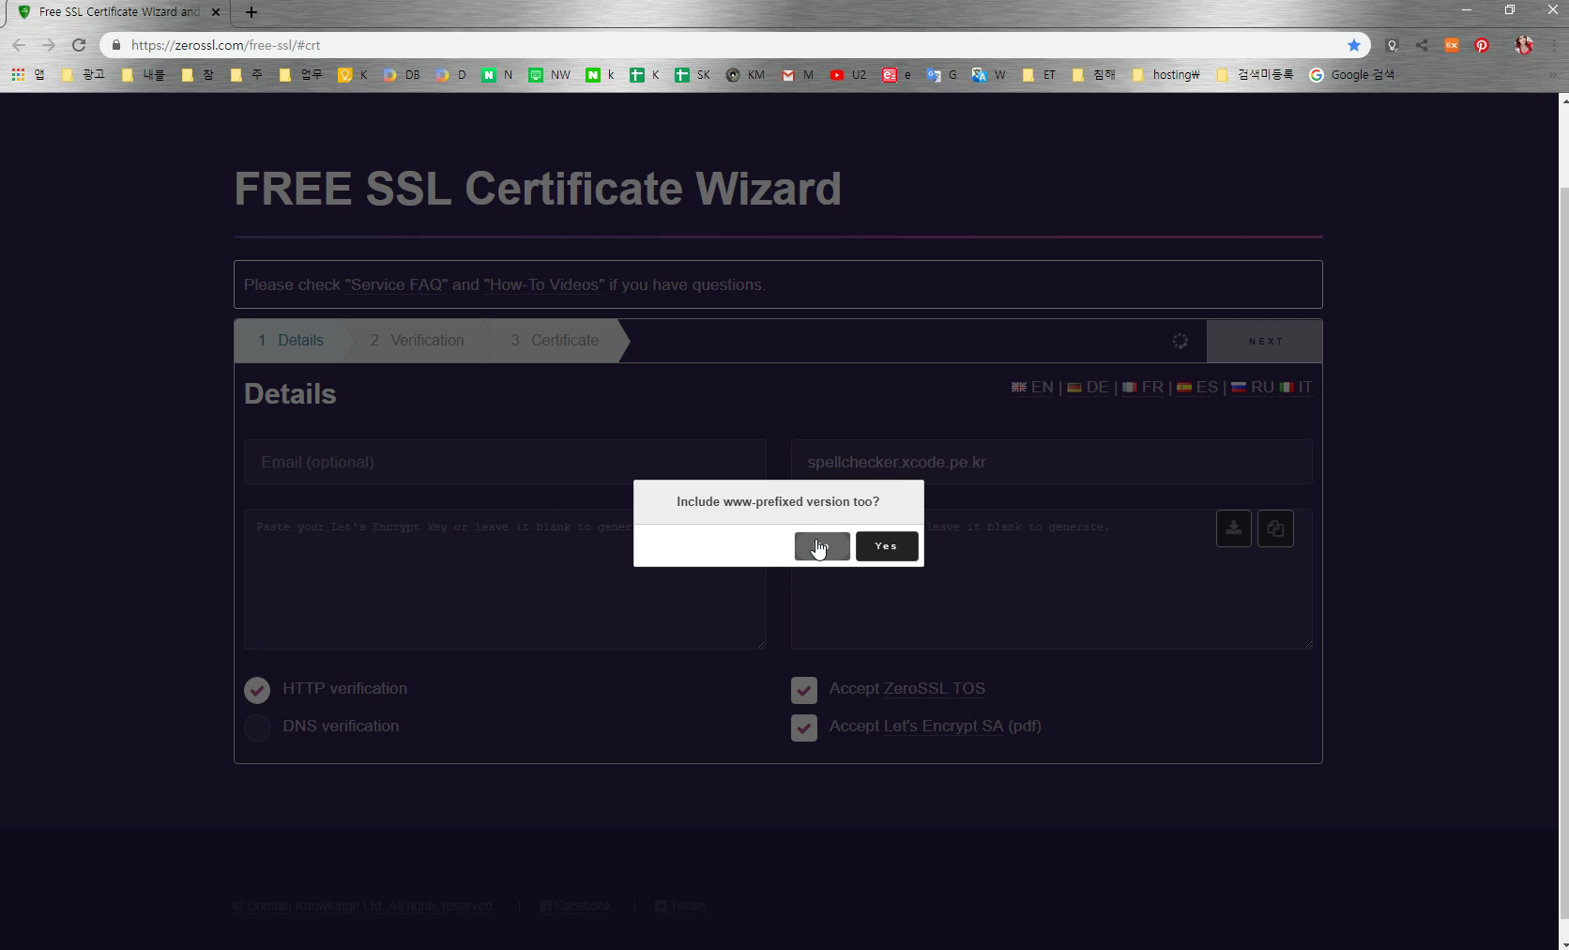Click the domain field showing spellchecker.xcode.pe.kr
Screen dimensions: 1569x950
click(x=1051, y=462)
